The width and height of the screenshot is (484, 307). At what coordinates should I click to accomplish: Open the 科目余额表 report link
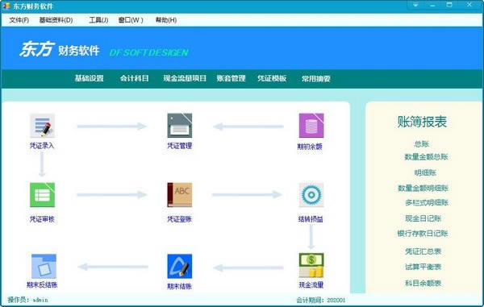coord(423,283)
